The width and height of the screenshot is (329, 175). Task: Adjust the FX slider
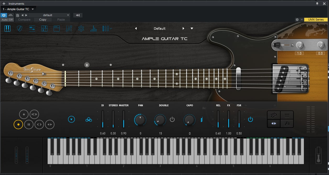tap(228, 119)
